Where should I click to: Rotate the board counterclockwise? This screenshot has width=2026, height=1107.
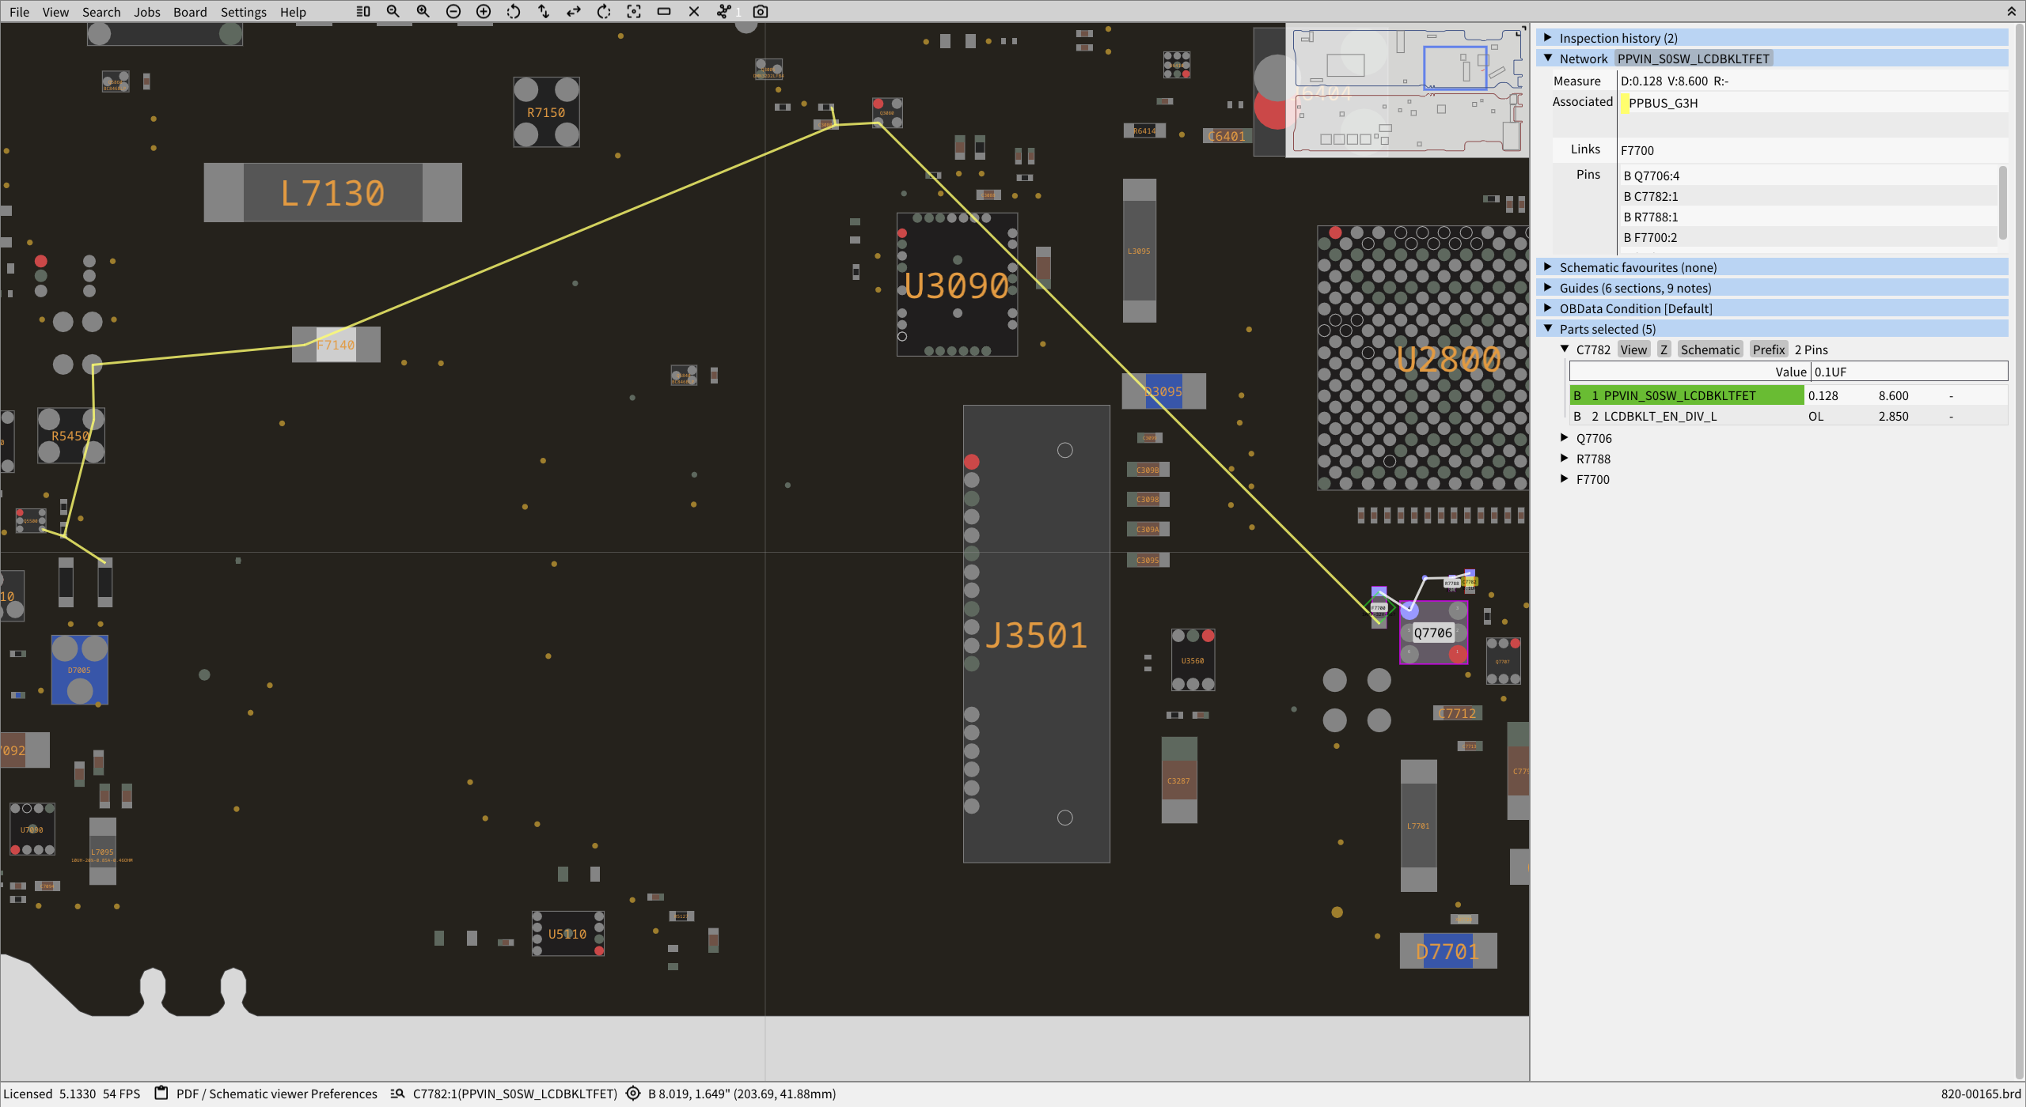[513, 11]
